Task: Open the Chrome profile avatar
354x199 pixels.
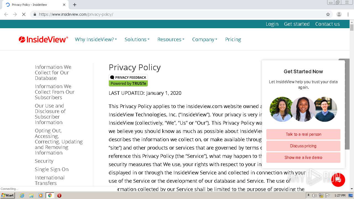Action: tap(339, 14)
